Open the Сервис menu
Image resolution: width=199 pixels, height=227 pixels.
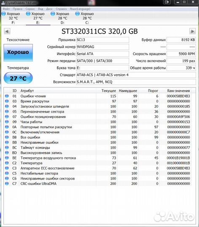pos(30,9)
